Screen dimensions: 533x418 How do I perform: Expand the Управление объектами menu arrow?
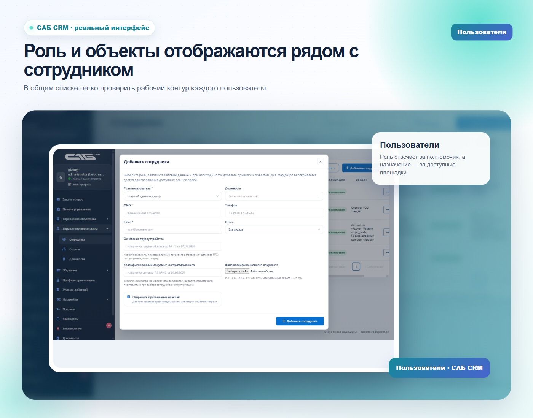[107, 219]
